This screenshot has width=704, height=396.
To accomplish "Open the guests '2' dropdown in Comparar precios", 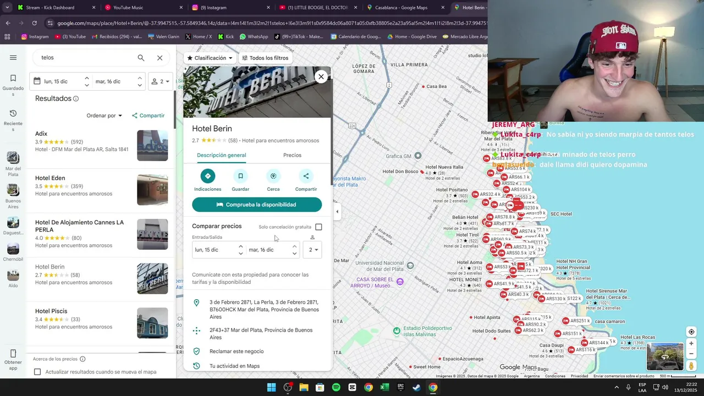I will 312,250.
